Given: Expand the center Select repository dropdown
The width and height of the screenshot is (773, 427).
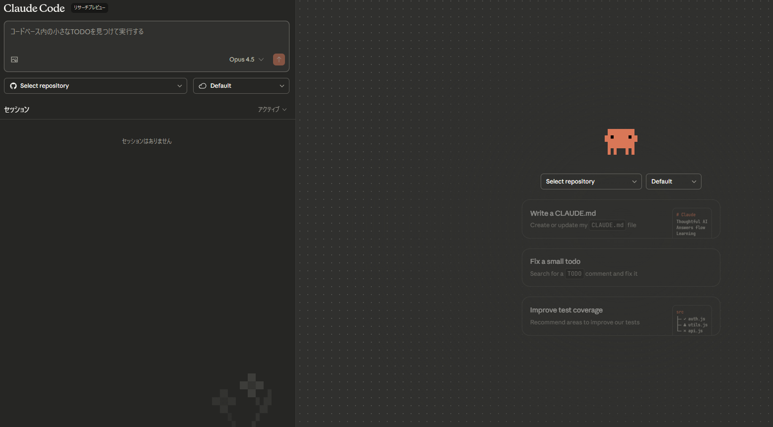Looking at the screenshot, I should click(x=591, y=182).
